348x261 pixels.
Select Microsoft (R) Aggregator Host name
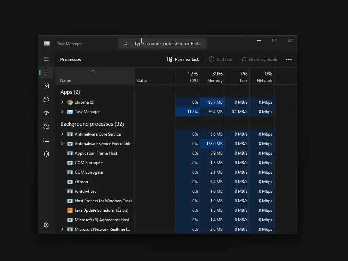coord(102,220)
